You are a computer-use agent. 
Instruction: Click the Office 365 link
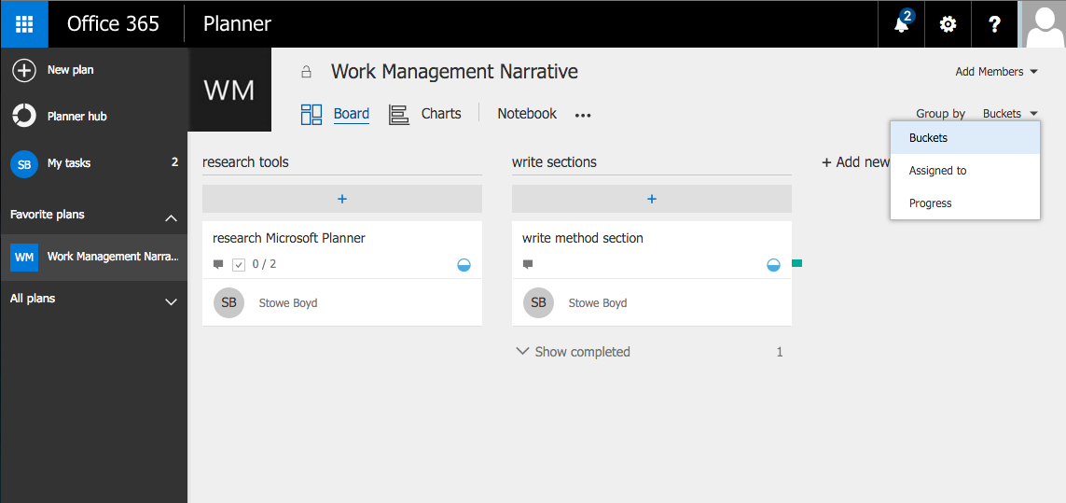[x=113, y=24]
